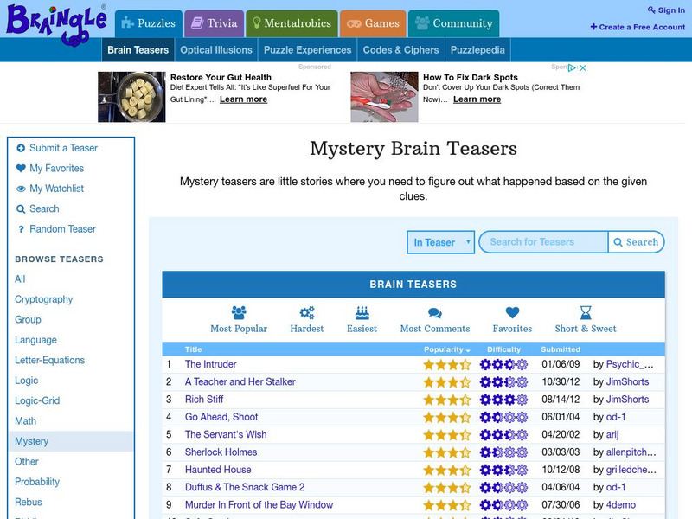This screenshot has height=519, width=692.
Task: Switch to the Optical Illusions tab
Action: [216, 49]
